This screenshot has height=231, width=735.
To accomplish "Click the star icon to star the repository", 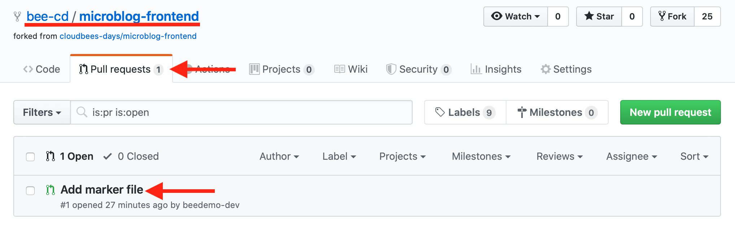I will pos(589,16).
